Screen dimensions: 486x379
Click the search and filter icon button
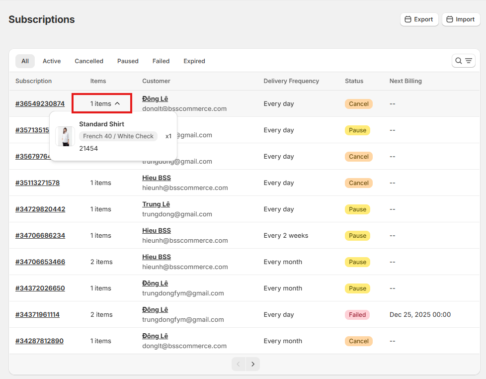tap(463, 61)
